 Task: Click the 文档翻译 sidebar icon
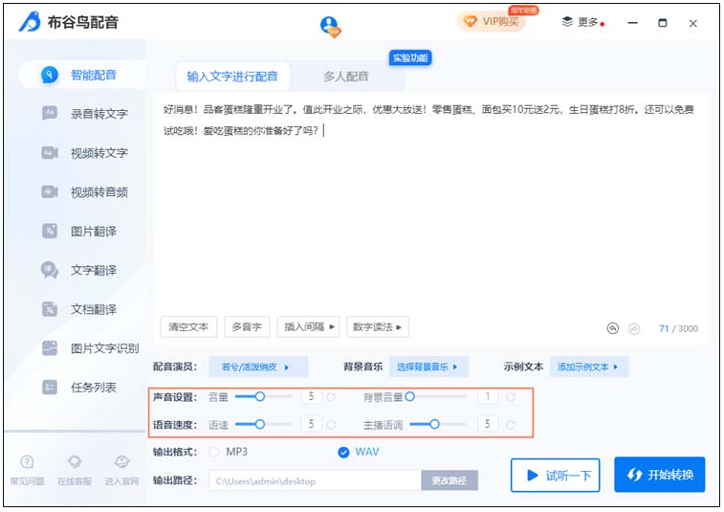(50, 310)
